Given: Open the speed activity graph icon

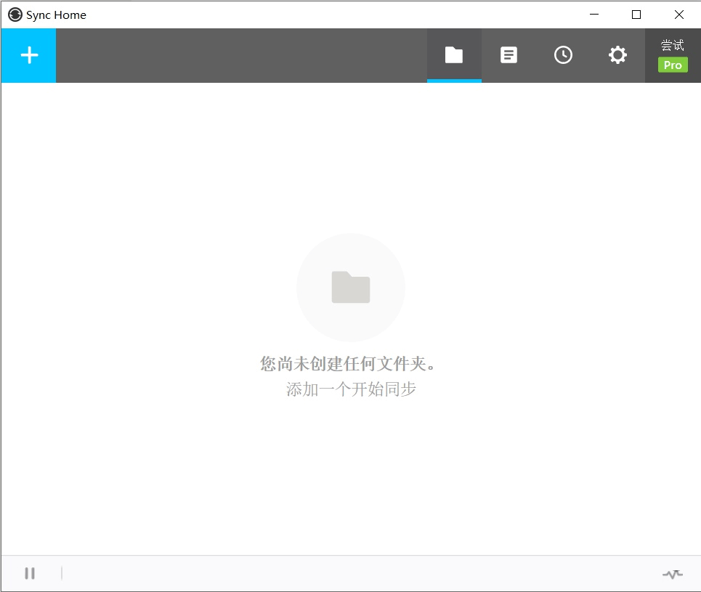Looking at the screenshot, I should coord(672,574).
